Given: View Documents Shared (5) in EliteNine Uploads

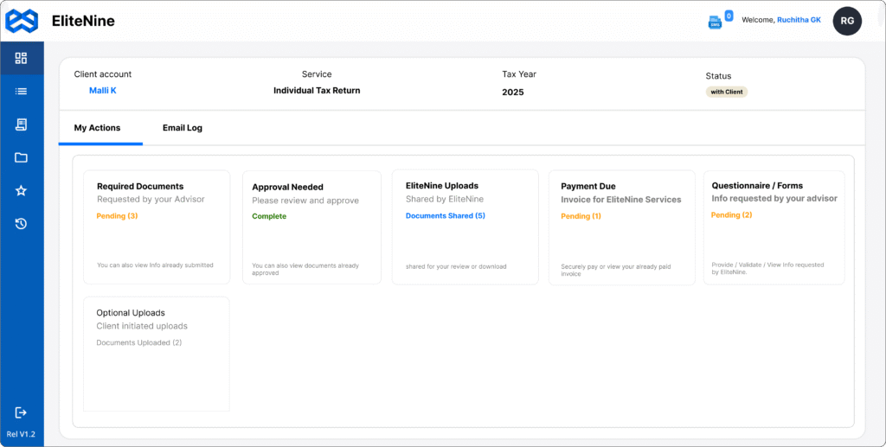Looking at the screenshot, I should click(x=446, y=216).
